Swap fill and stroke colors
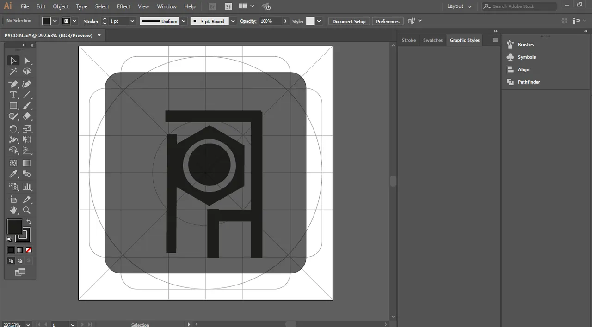 pyautogui.click(x=29, y=222)
